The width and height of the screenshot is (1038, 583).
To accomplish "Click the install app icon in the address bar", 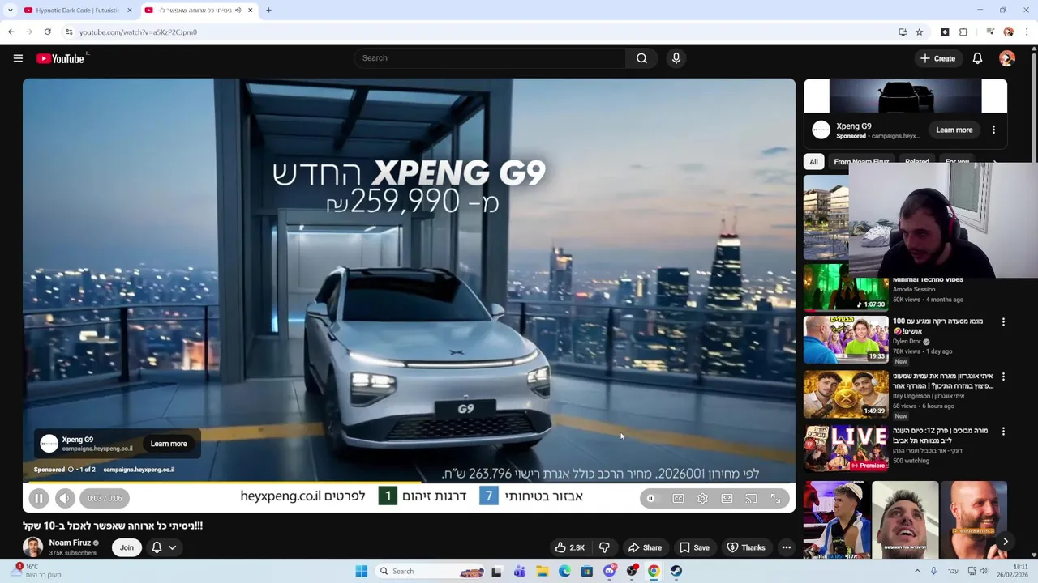I will (x=903, y=32).
